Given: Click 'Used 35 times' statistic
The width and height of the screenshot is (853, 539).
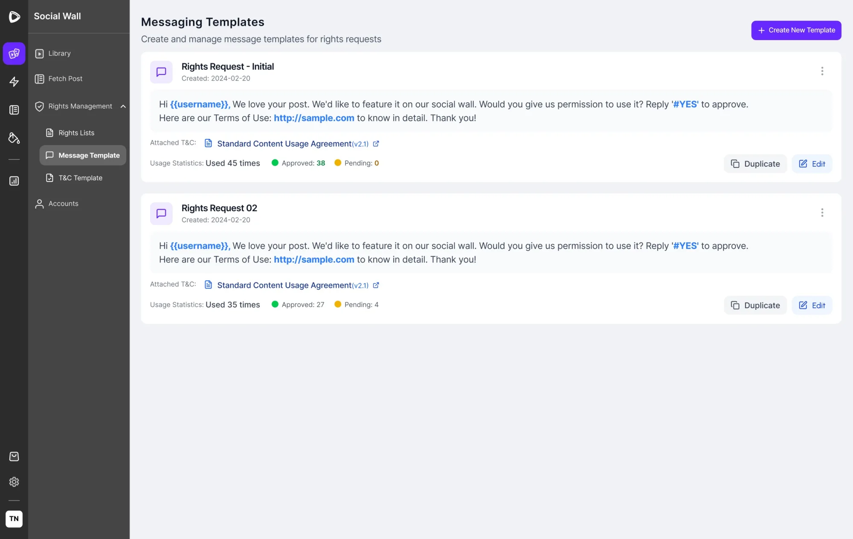Looking at the screenshot, I should pos(233,305).
